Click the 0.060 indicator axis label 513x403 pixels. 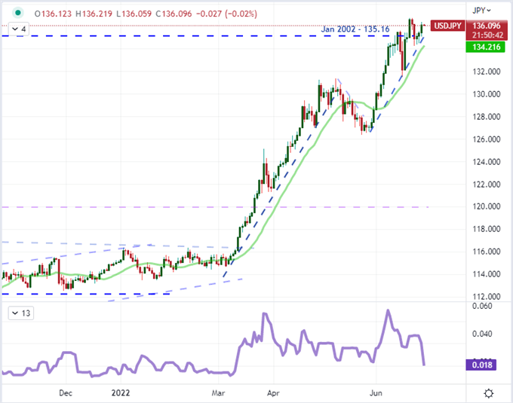(482, 307)
